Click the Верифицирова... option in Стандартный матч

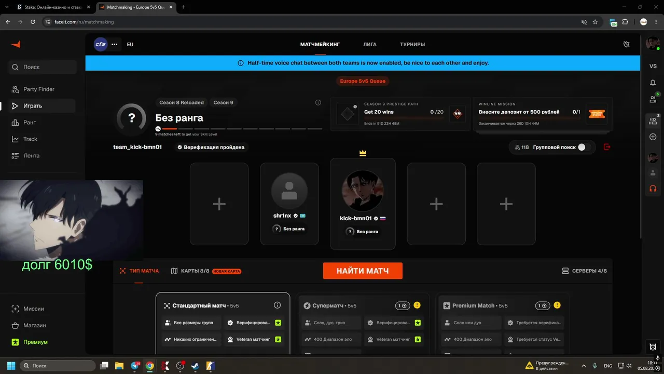coord(254,323)
